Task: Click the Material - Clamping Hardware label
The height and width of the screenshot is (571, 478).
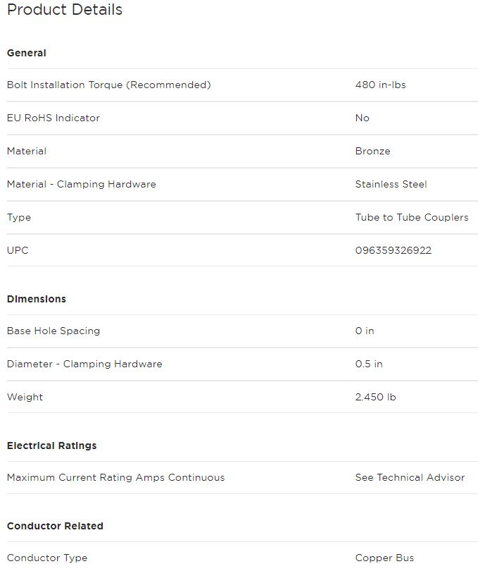Action: pyautogui.click(x=82, y=184)
